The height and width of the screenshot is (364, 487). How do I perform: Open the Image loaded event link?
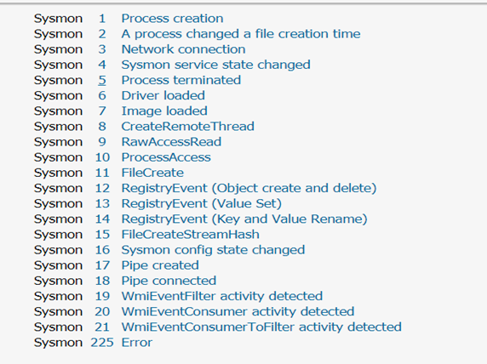click(x=164, y=111)
